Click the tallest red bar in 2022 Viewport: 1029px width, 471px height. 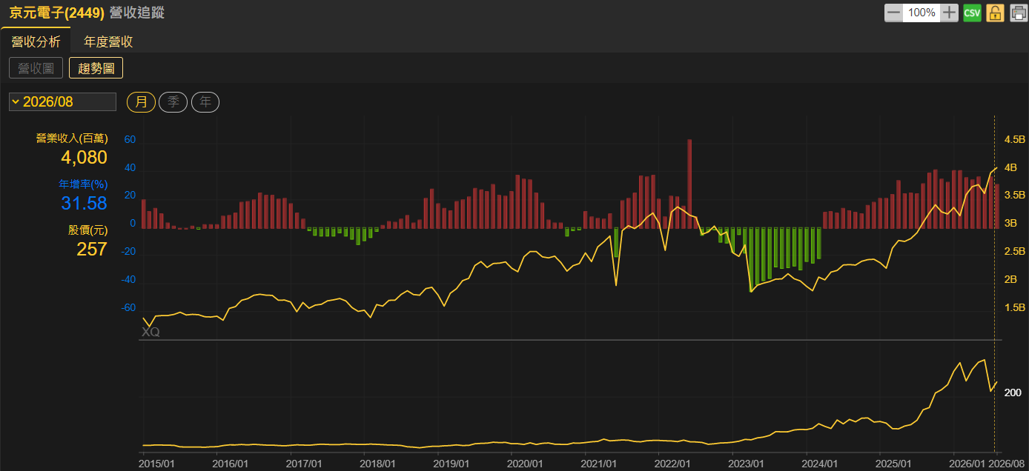tap(689, 184)
